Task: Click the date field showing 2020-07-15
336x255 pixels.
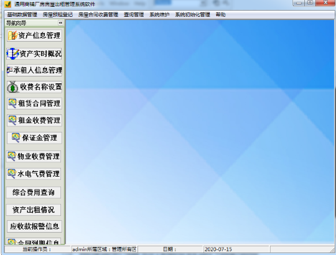Action: tap(236, 249)
